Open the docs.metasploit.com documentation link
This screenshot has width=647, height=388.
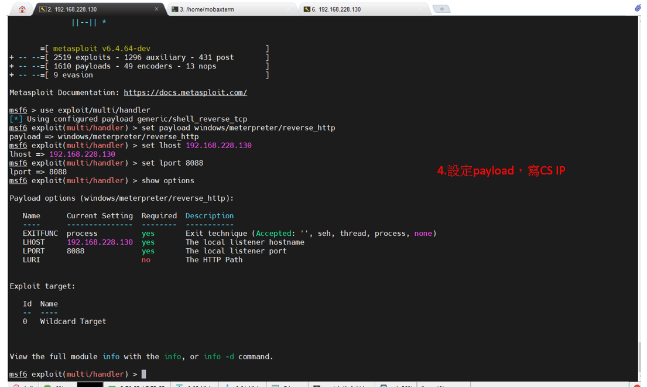(x=185, y=92)
